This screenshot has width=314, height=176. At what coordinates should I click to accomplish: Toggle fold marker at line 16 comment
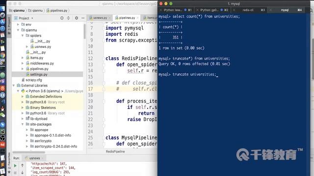[x=104, y=83]
